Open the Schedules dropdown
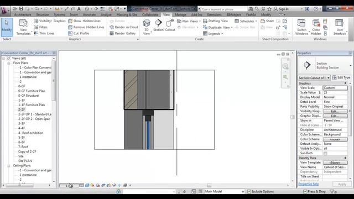 point(246,21)
